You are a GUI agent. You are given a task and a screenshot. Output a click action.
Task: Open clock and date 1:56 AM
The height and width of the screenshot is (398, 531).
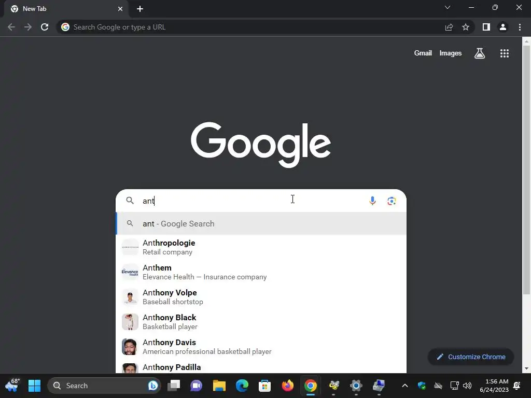click(494, 386)
